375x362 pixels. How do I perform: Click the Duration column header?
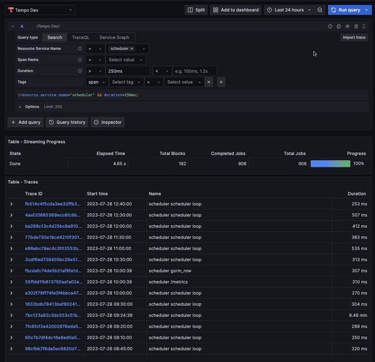[357, 194]
